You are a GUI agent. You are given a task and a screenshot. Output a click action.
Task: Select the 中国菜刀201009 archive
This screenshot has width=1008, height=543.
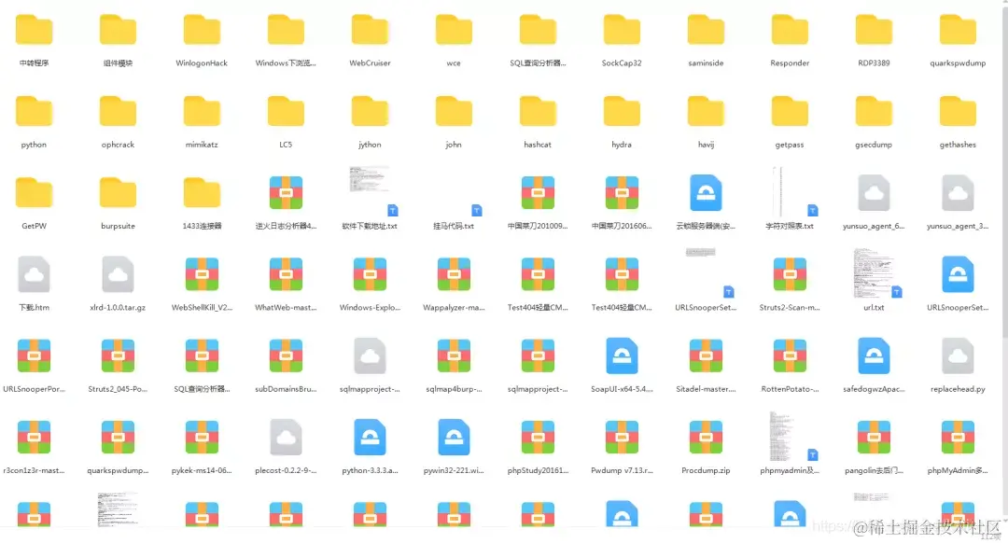tap(539, 193)
